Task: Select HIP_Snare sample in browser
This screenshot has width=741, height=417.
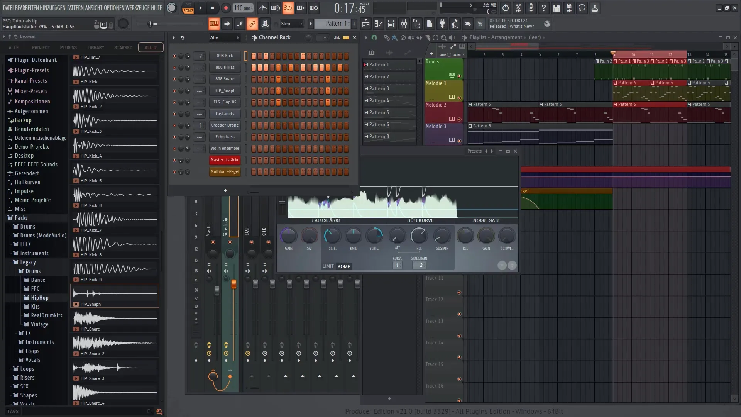Action: [x=90, y=329]
